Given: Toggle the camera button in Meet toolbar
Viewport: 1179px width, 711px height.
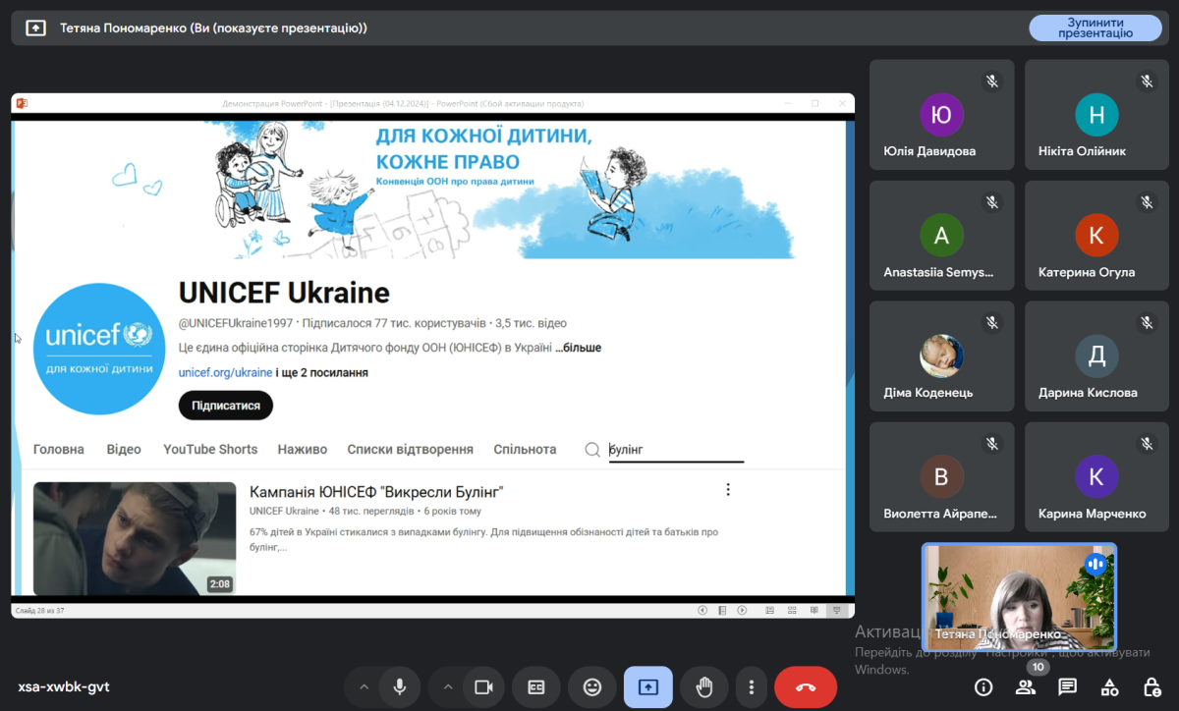Looking at the screenshot, I should 482,687.
